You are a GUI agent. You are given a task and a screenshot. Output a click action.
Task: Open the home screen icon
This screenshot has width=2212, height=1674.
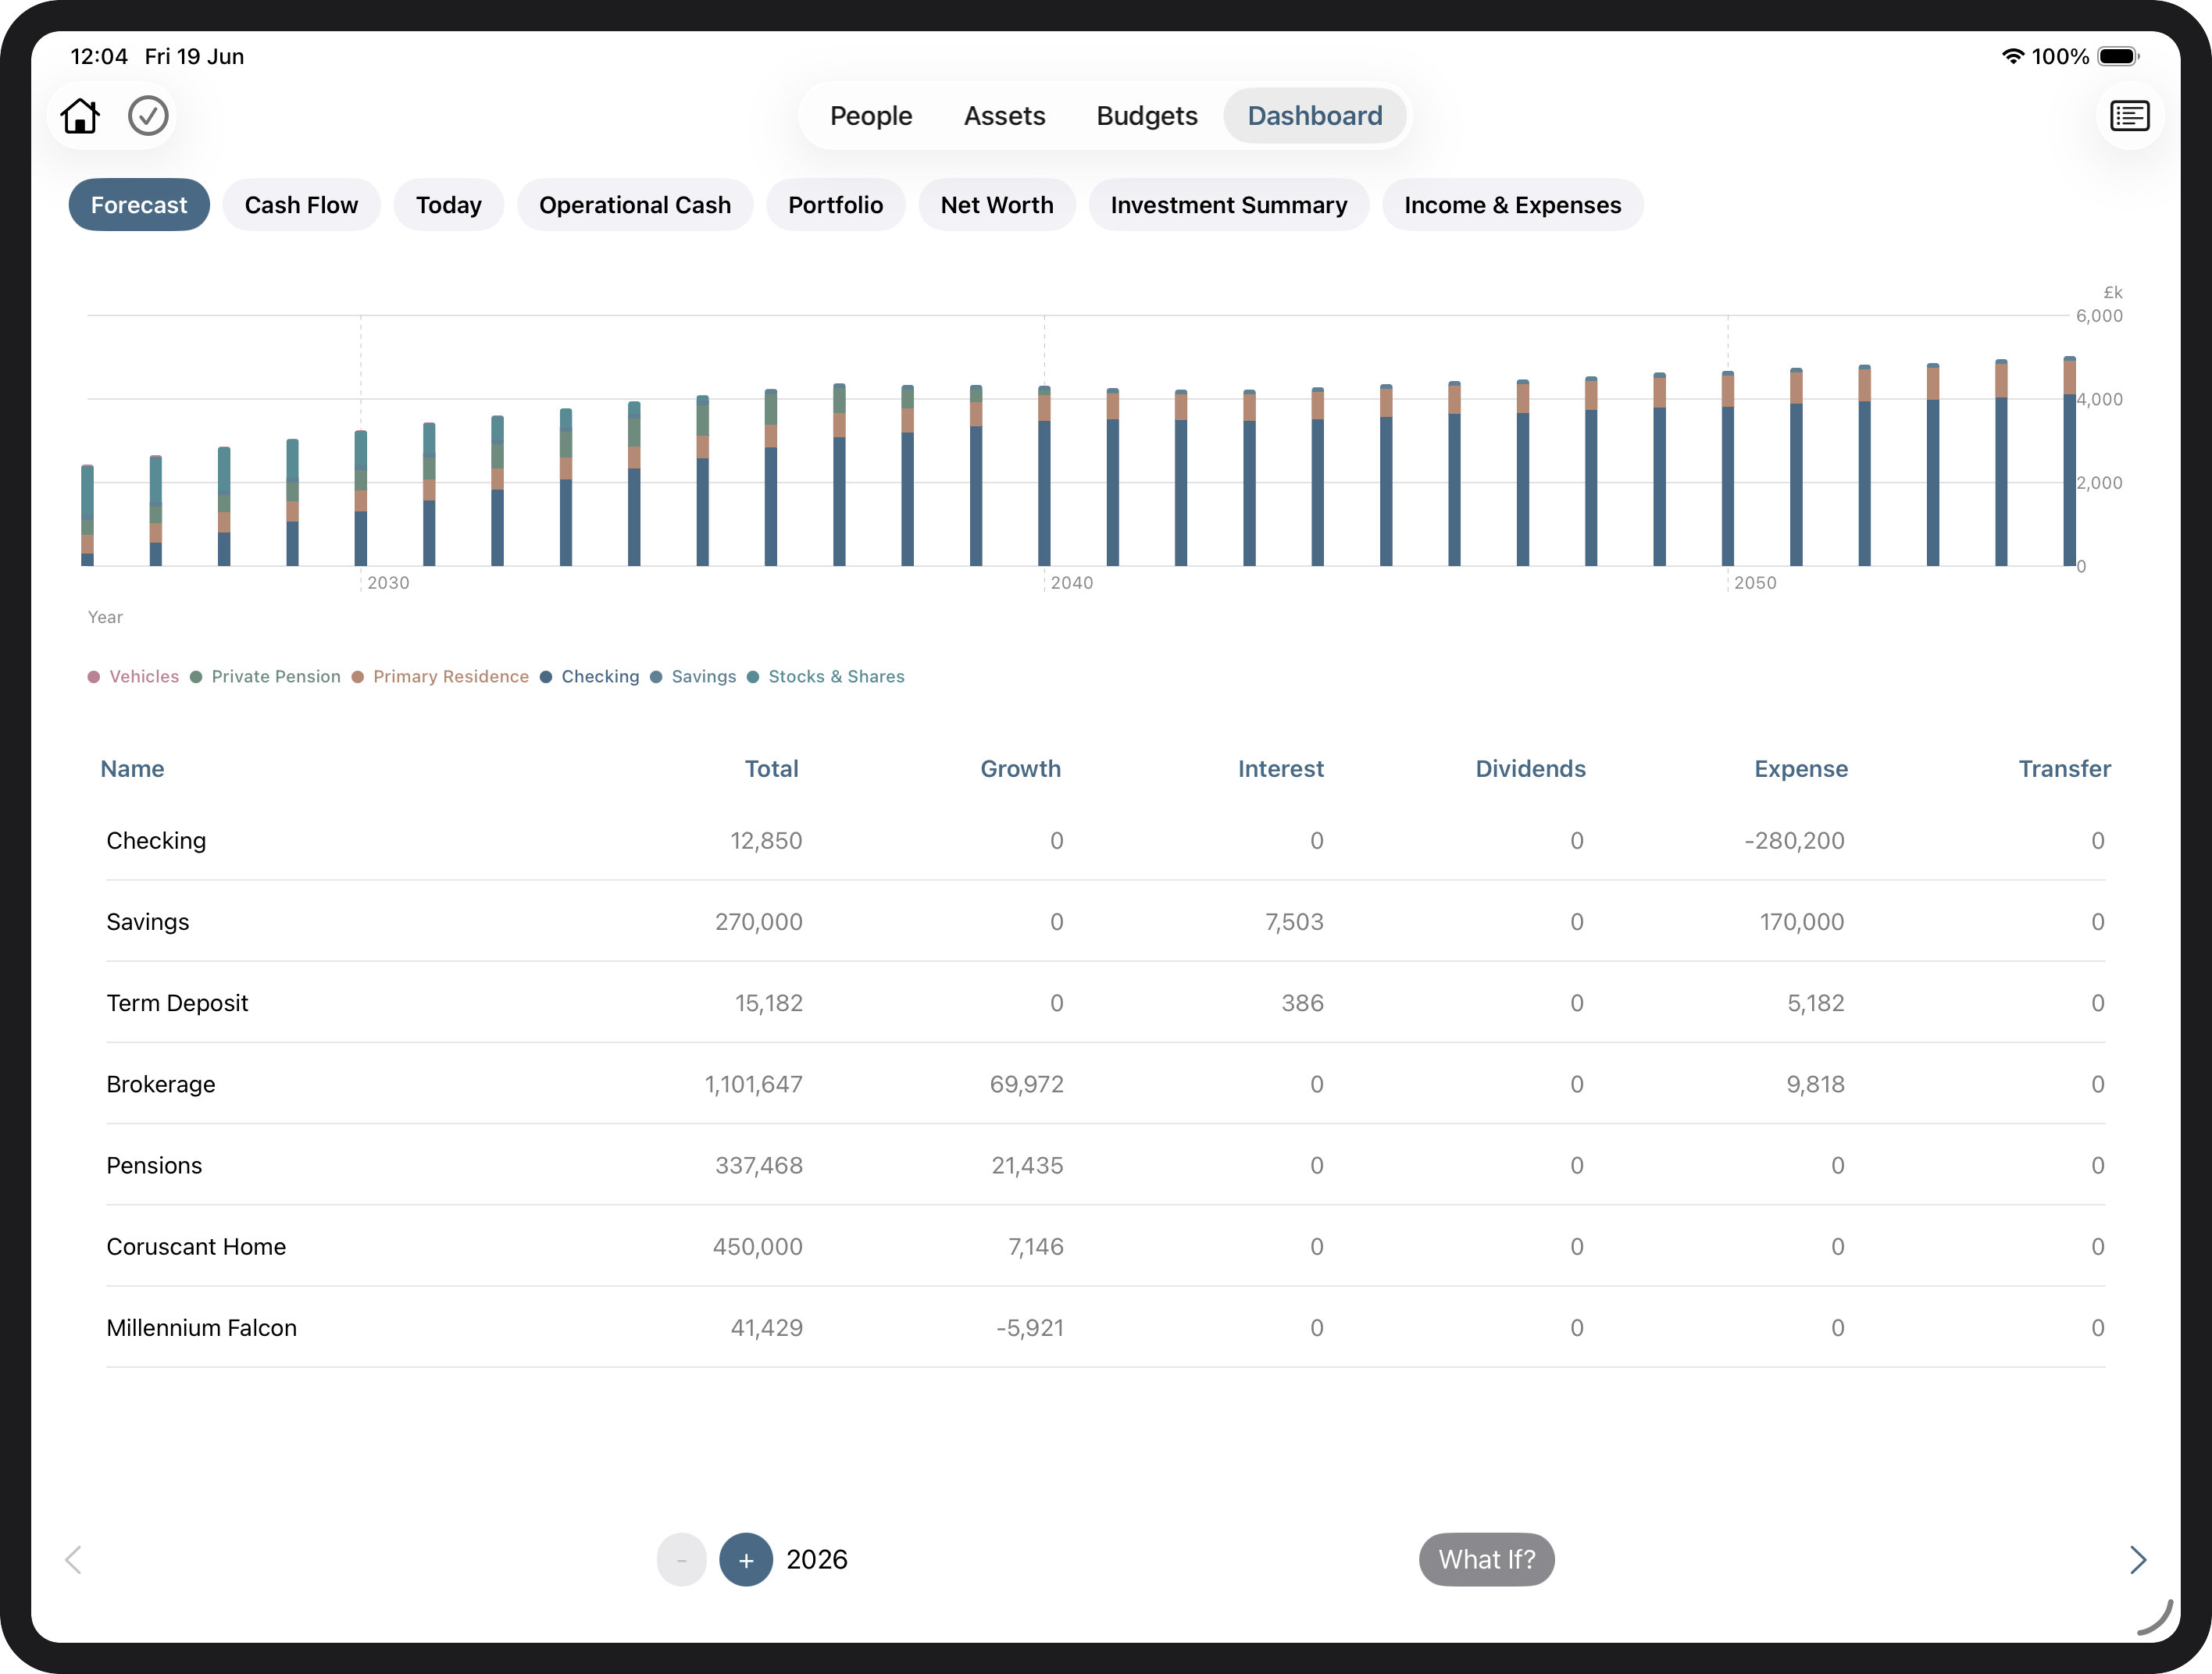pos(80,116)
